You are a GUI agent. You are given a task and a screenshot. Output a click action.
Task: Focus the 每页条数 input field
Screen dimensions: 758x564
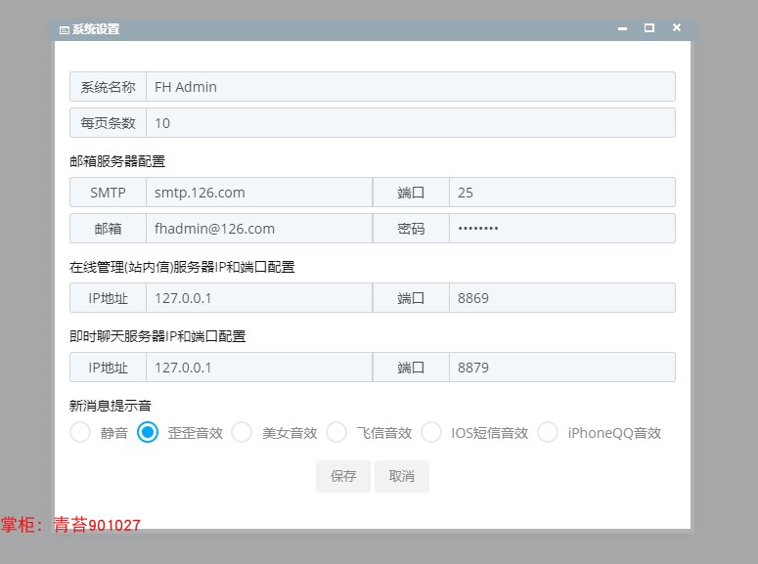[x=411, y=123]
